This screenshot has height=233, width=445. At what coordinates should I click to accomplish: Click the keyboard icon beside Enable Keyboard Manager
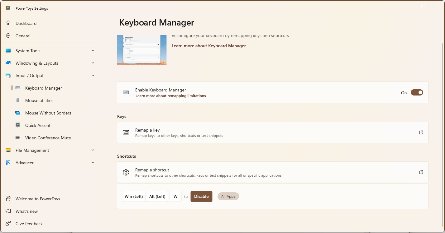126,92
